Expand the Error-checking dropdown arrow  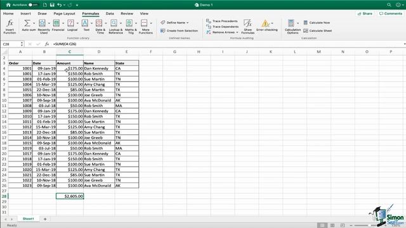click(x=272, y=23)
